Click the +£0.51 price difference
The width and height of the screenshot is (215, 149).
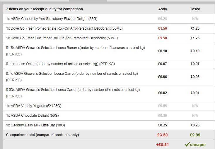163,145
